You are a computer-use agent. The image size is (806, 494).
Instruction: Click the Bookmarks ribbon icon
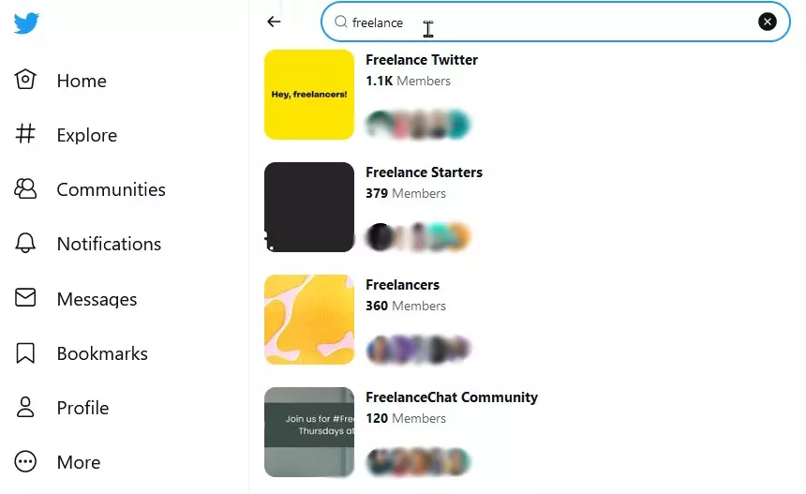tap(25, 353)
